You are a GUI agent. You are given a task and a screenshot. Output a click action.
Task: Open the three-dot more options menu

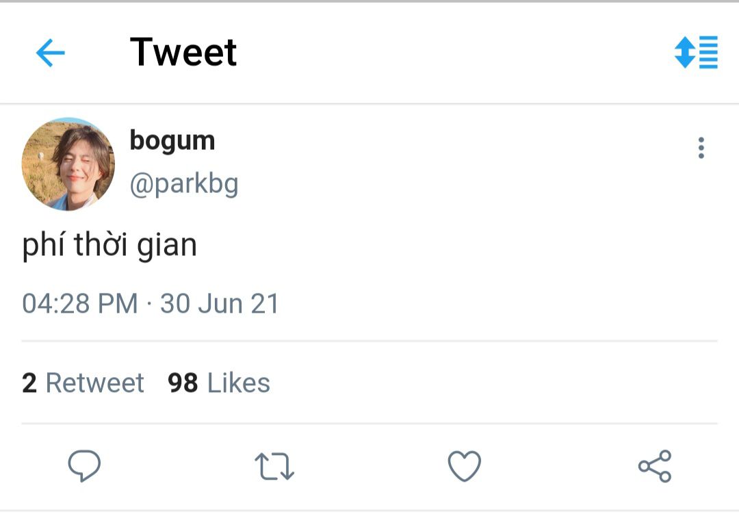click(x=701, y=148)
